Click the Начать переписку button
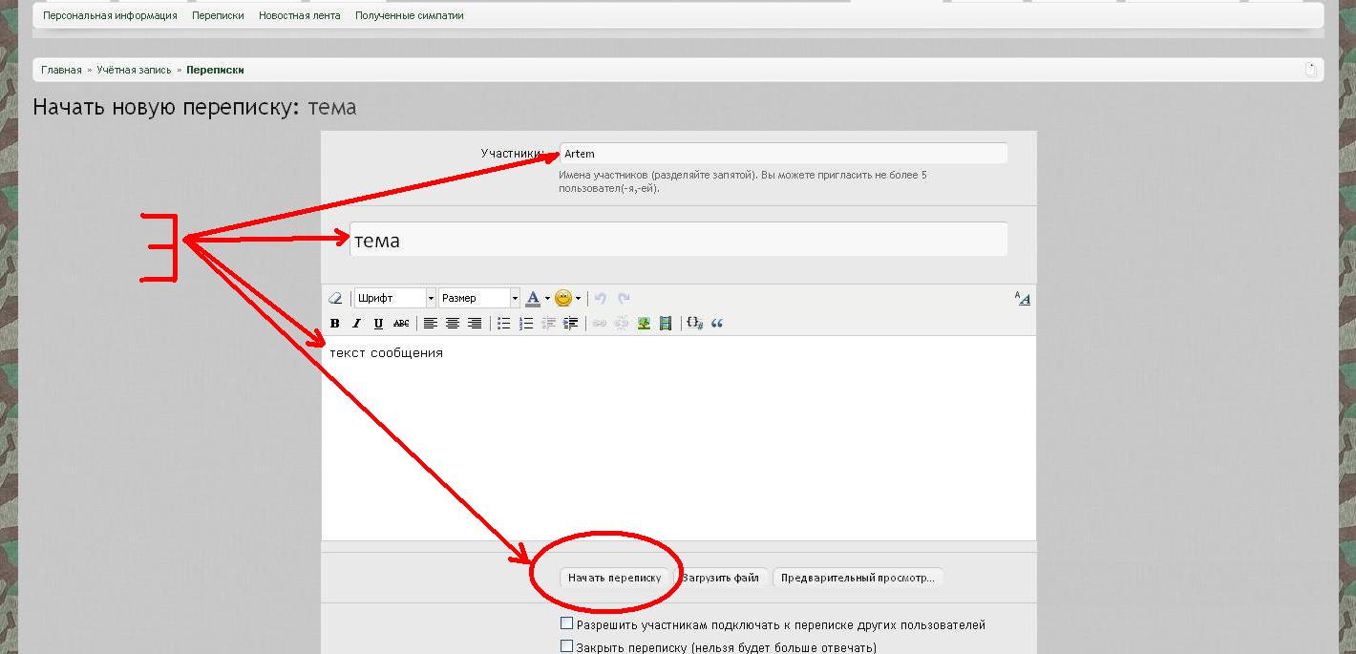The height and width of the screenshot is (654, 1356). [614, 578]
